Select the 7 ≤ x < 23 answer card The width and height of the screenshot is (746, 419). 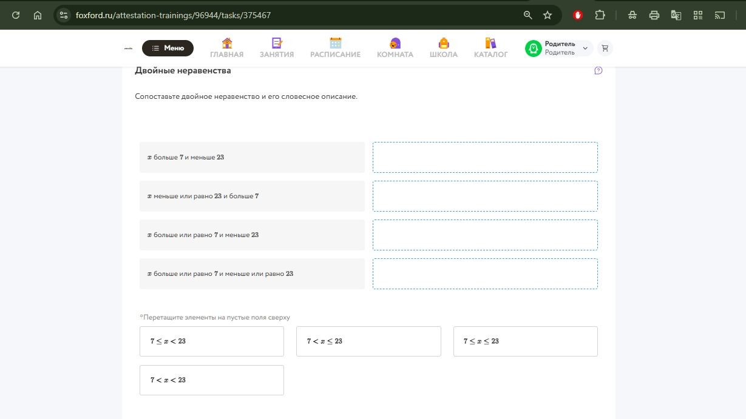(x=212, y=341)
